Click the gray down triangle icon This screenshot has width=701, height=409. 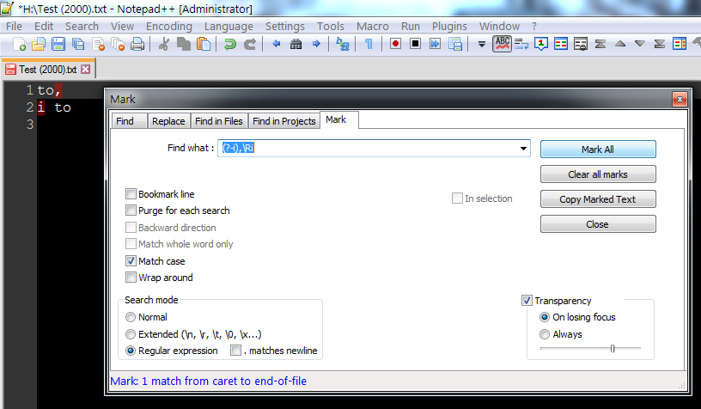[x=640, y=44]
